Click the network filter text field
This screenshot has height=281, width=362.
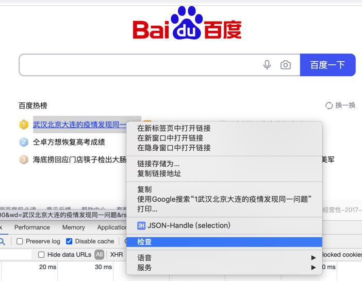pyautogui.click(x=15, y=255)
